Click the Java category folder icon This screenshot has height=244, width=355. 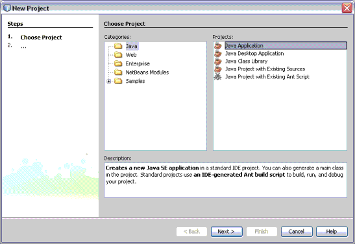click(x=118, y=46)
